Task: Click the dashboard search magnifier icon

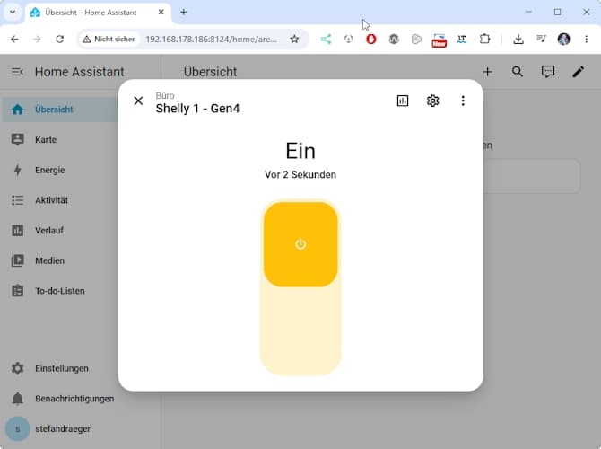Action: tap(518, 72)
